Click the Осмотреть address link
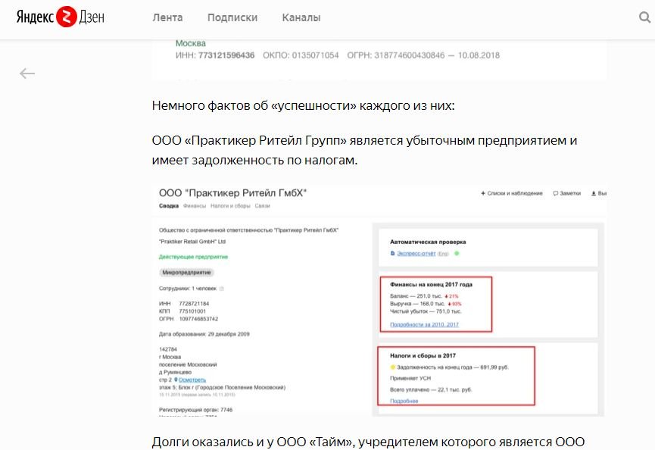 pos(192,380)
